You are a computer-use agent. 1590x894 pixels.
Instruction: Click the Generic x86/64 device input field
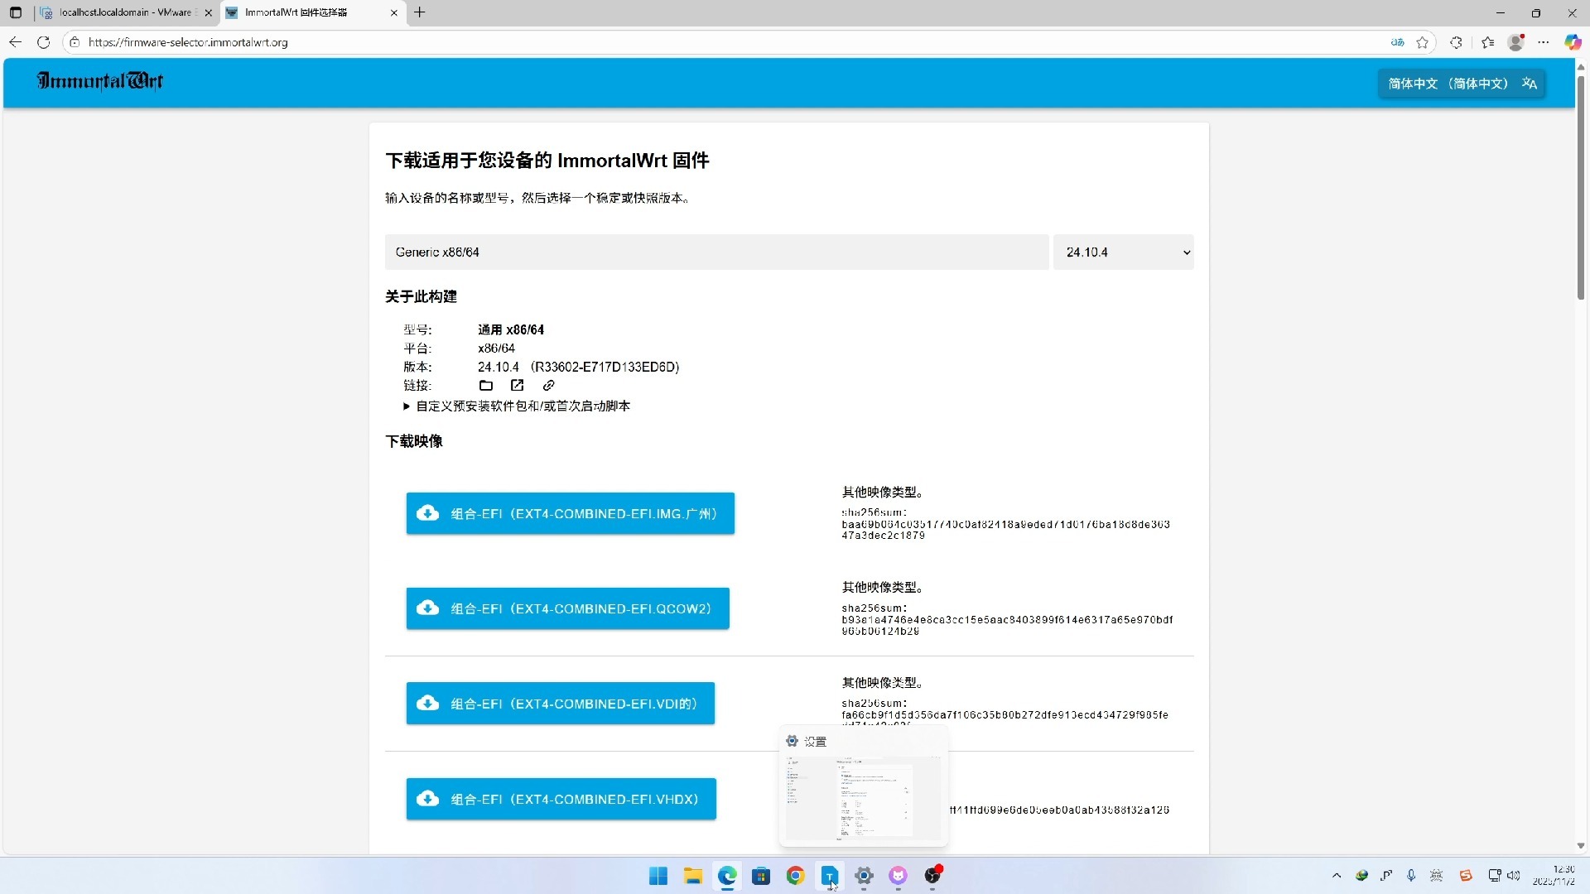pyautogui.click(x=716, y=252)
